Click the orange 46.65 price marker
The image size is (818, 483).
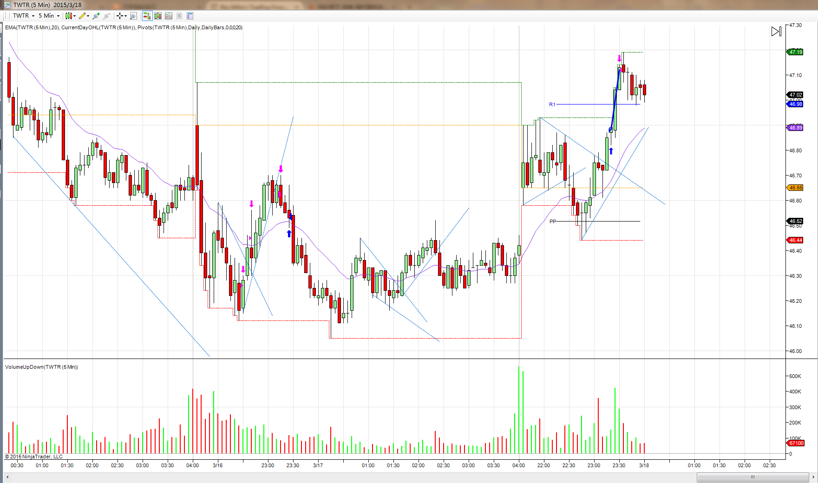[x=795, y=188]
